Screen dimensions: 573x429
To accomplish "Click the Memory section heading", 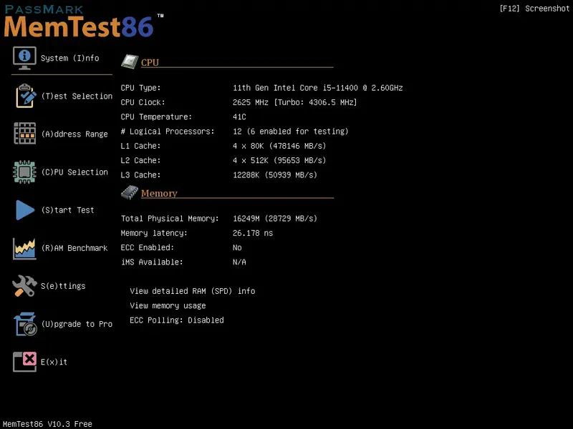I will click(159, 193).
